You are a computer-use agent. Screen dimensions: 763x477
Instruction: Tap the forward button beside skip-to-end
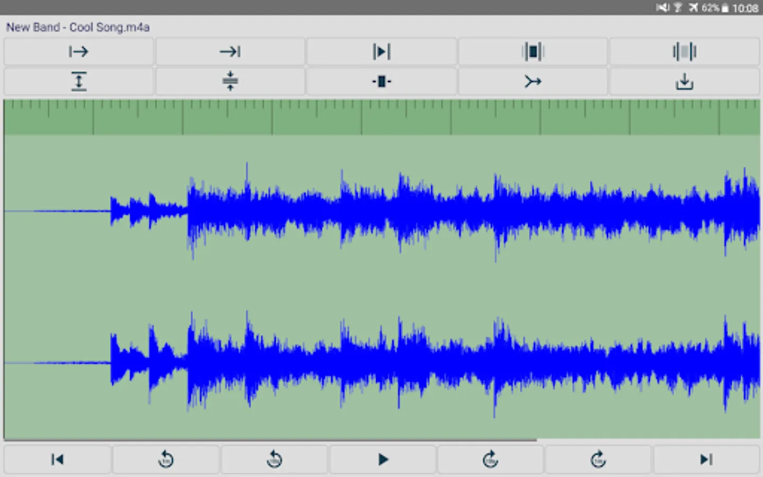(x=599, y=459)
